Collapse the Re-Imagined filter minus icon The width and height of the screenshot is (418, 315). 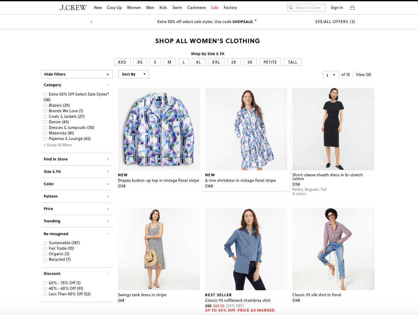pos(108,234)
